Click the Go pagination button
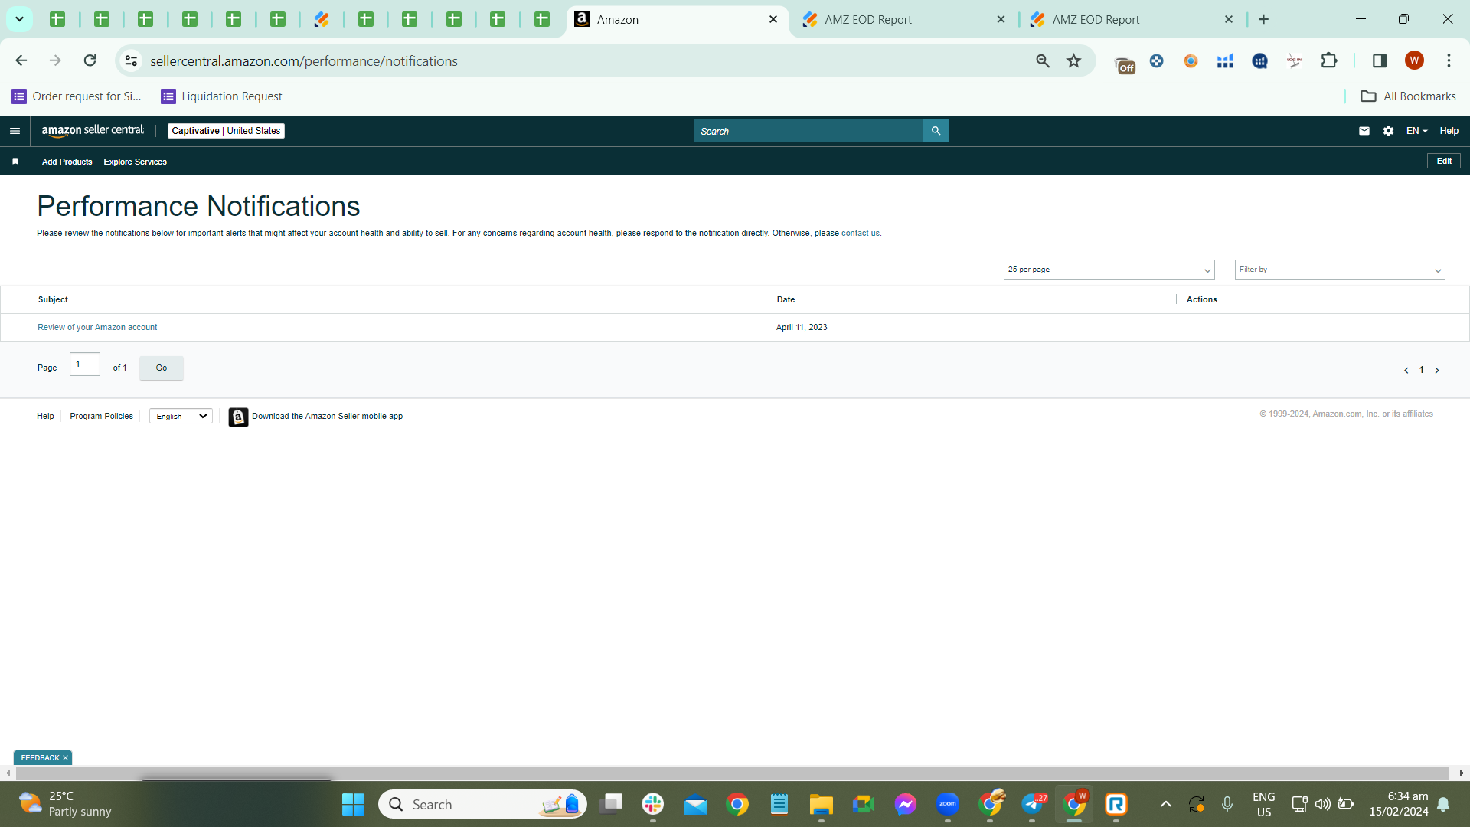The height and width of the screenshot is (827, 1470). pos(161,368)
